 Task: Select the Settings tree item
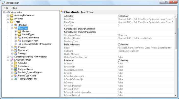[x=22, y=53]
